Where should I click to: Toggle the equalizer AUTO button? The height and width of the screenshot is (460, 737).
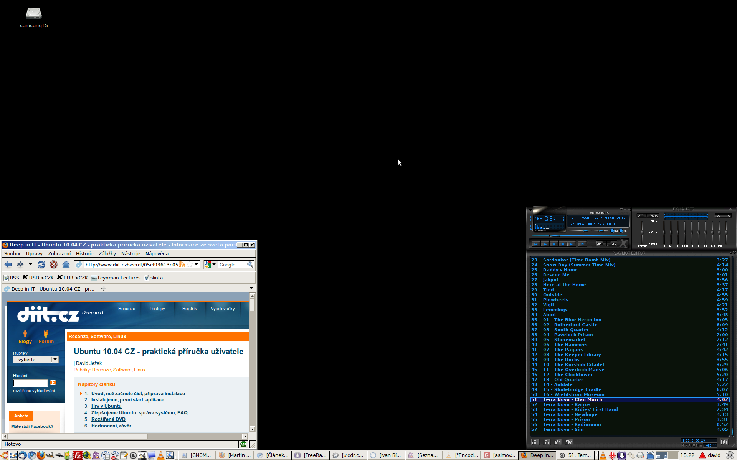click(653, 215)
